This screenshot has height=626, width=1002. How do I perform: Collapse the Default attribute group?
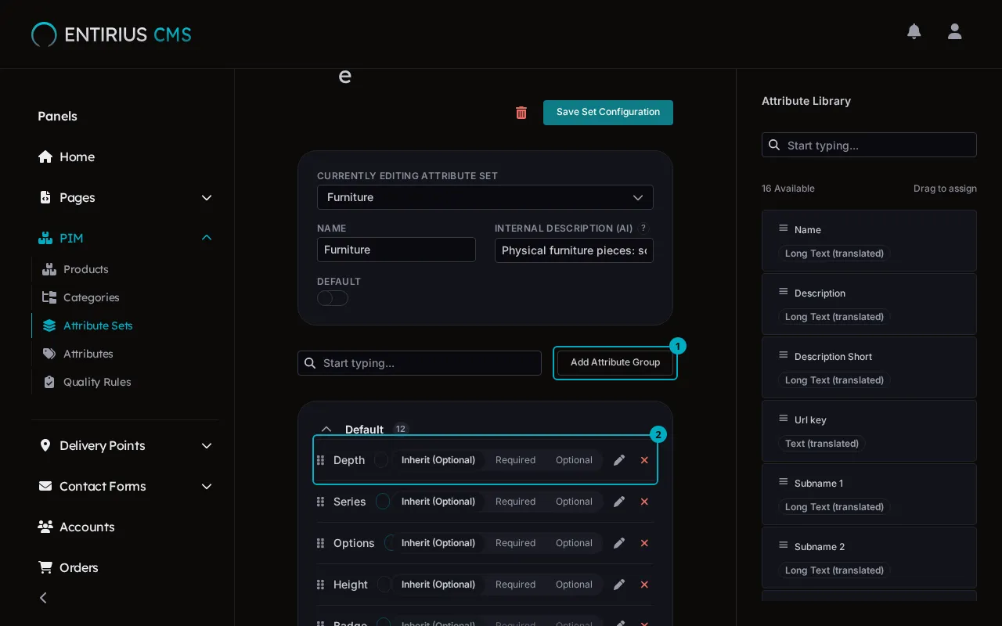326,430
